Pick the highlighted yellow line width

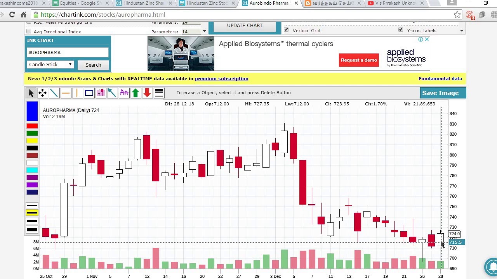pyautogui.click(x=32, y=213)
